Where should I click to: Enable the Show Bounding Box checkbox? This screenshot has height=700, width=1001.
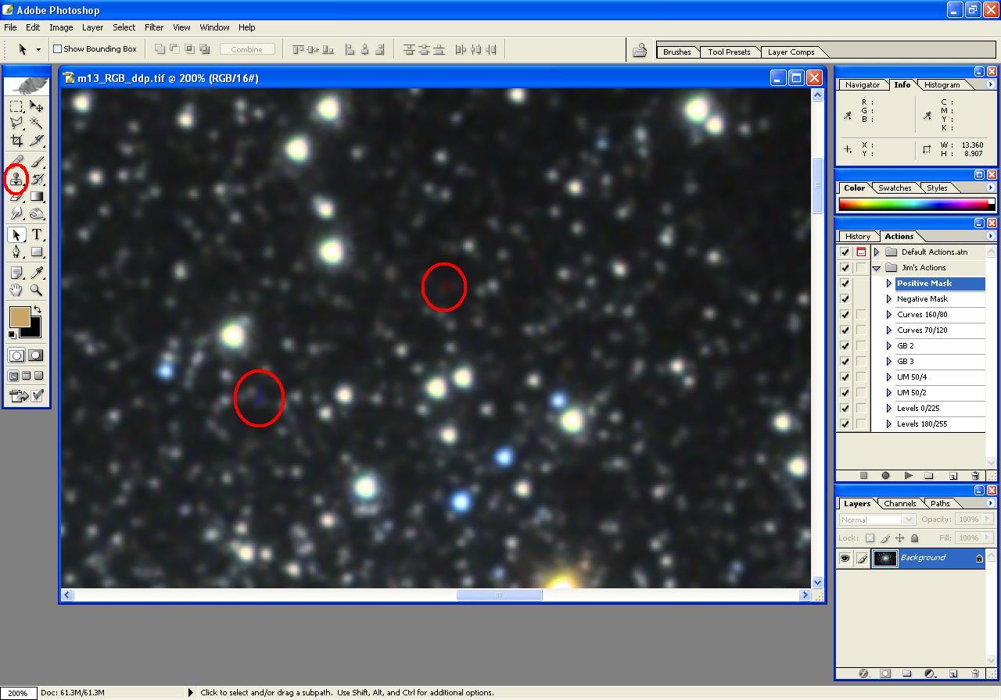click(57, 49)
